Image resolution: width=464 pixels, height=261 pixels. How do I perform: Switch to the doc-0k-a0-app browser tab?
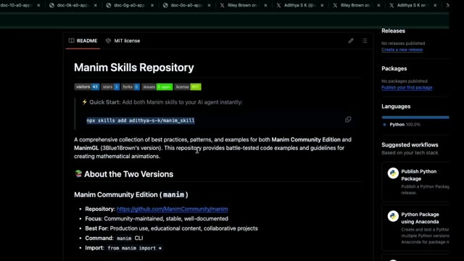point(72,5)
